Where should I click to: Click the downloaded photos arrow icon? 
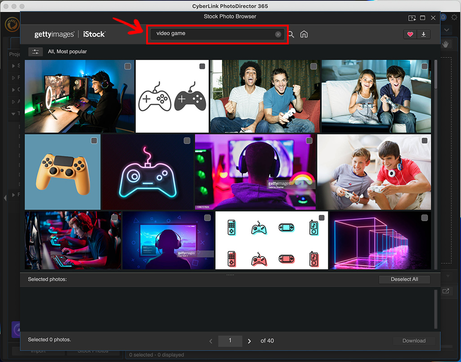pos(423,35)
